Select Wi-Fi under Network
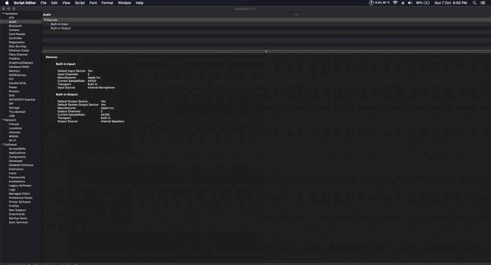The height and width of the screenshot is (265, 491). [x=12, y=140]
